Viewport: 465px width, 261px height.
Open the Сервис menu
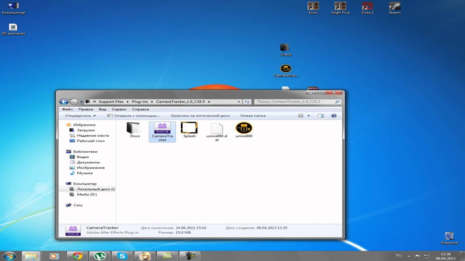119,109
